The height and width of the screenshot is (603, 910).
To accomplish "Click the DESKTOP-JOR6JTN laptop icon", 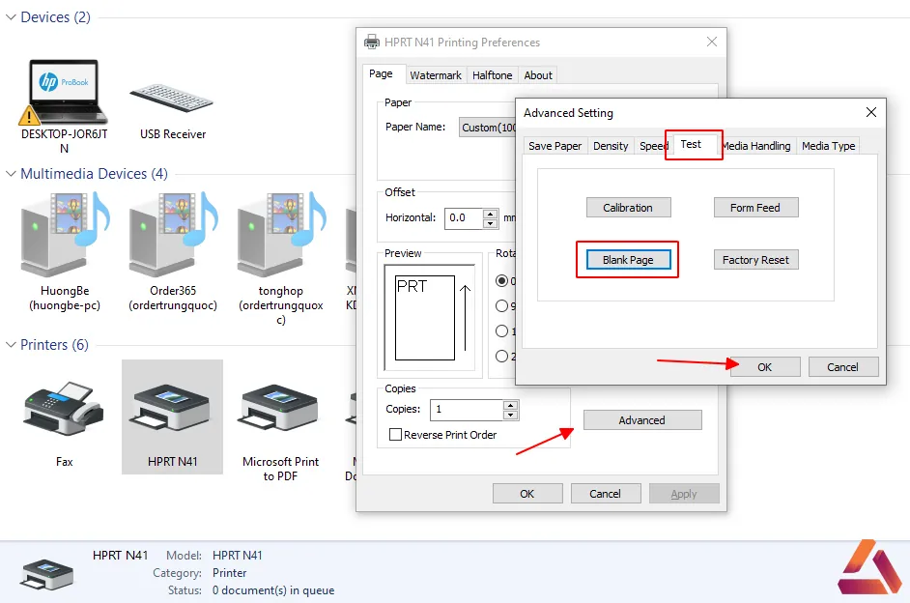I will coord(63,92).
